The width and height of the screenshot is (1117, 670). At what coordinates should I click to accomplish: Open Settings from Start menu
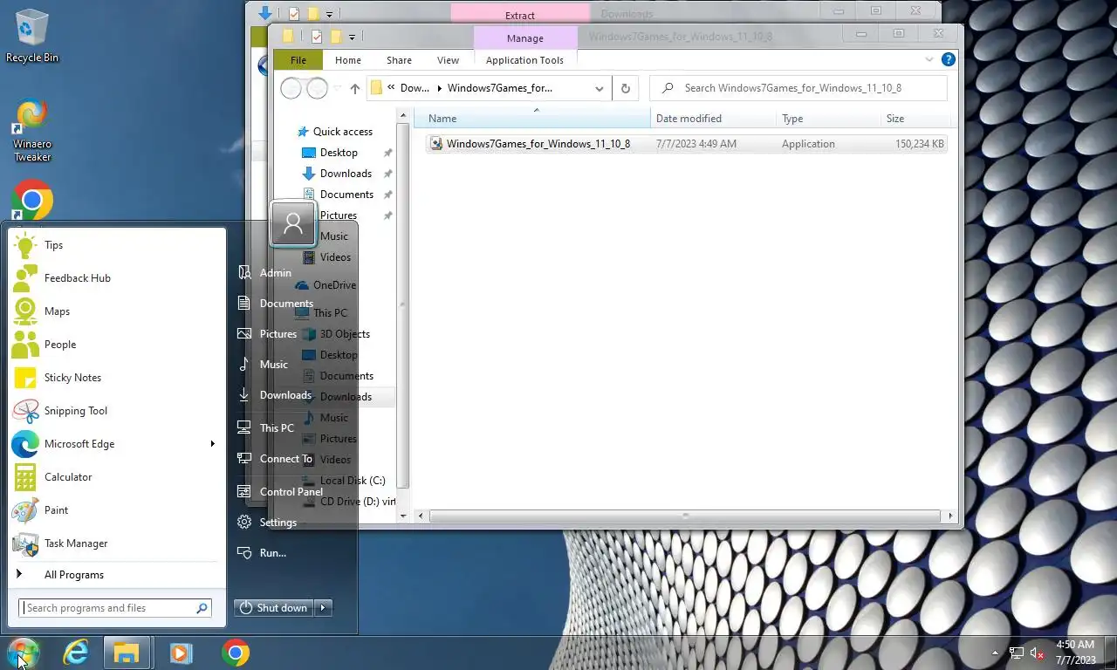tap(267, 523)
